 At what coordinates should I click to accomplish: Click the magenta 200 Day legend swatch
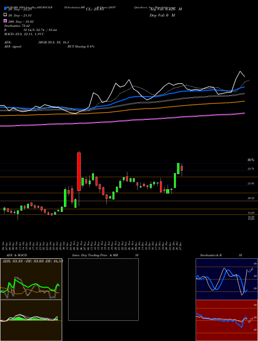click(6, 21)
